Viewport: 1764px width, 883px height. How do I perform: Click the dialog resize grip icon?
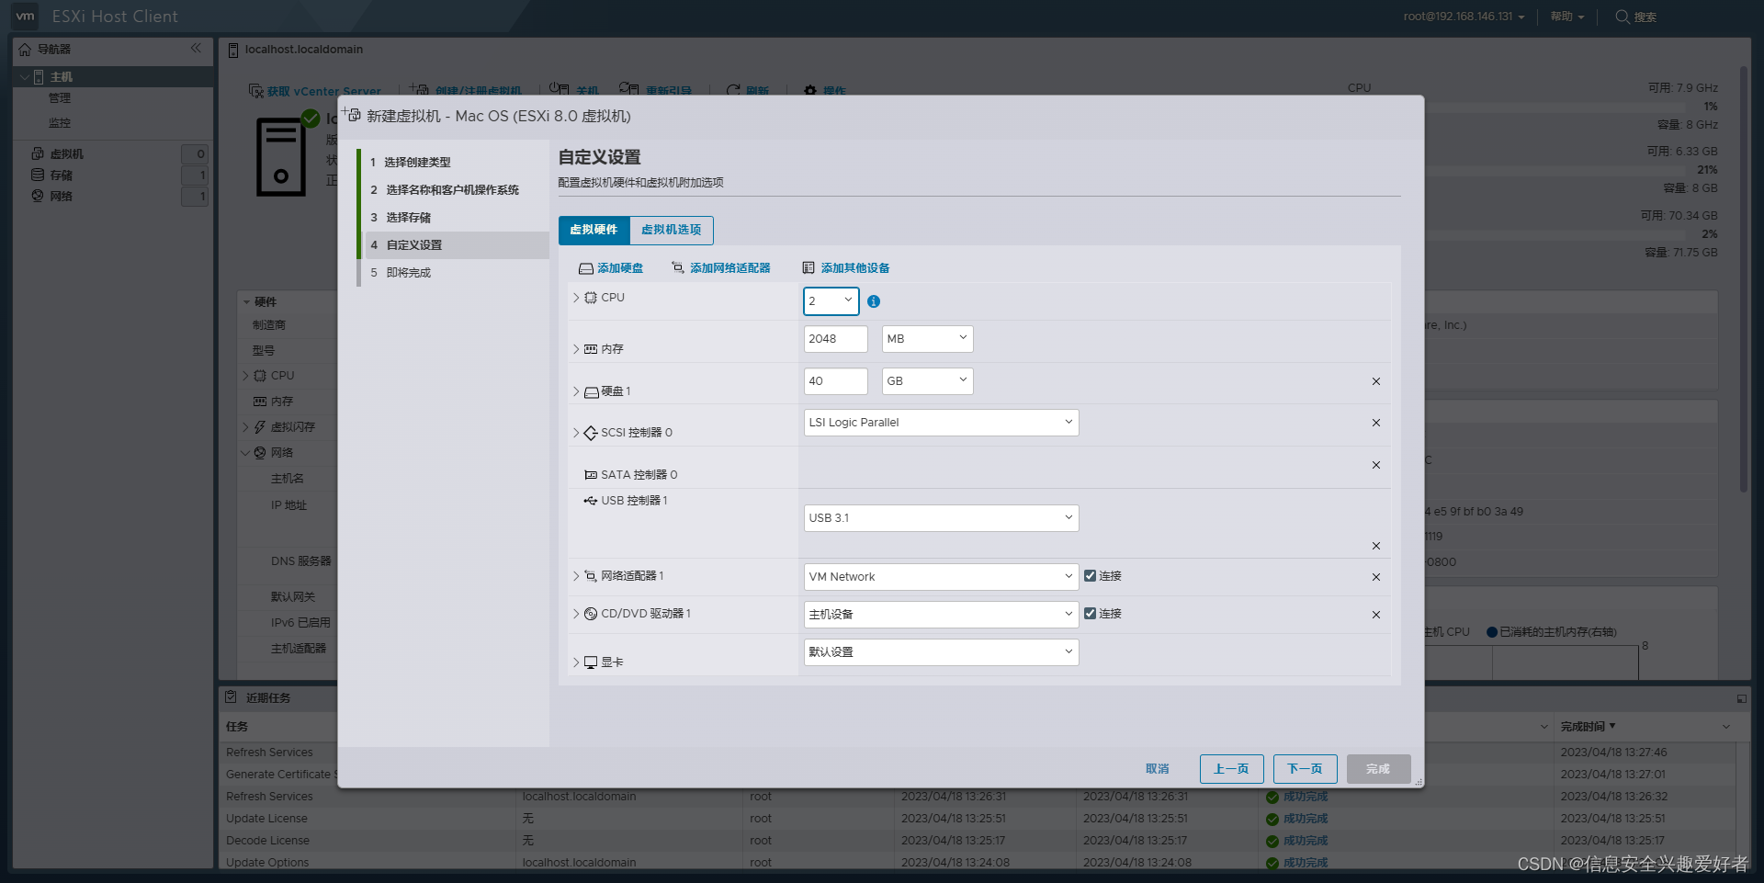[x=1419, y=782]
